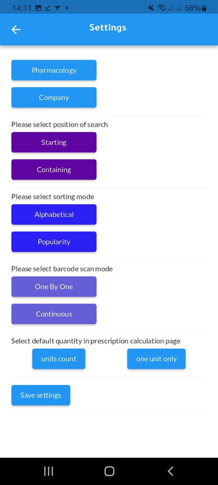218x485 pixels.
Task: Choose units count as default quantity
Action: coord(58,359)
